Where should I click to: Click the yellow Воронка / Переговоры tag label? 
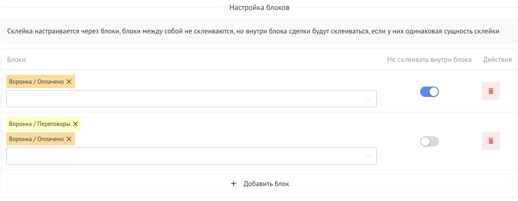click(39, 124)
